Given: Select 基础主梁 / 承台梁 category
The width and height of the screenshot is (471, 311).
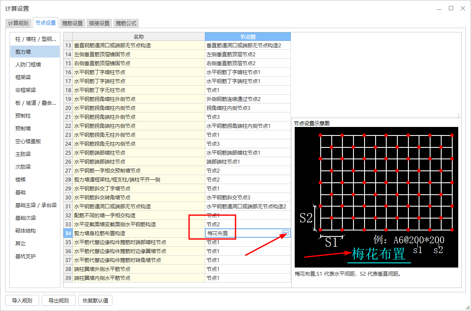Looking at the screenshot, I should (35, 205).
